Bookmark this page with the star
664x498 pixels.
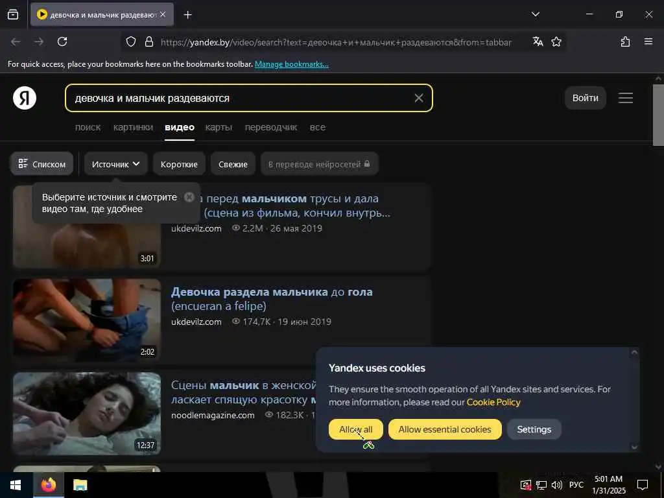pos(556,41)
